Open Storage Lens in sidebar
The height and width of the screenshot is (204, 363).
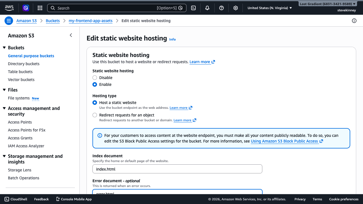(x=20, y=170)
